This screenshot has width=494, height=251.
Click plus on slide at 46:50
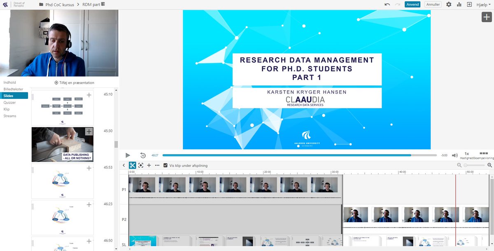89,241
